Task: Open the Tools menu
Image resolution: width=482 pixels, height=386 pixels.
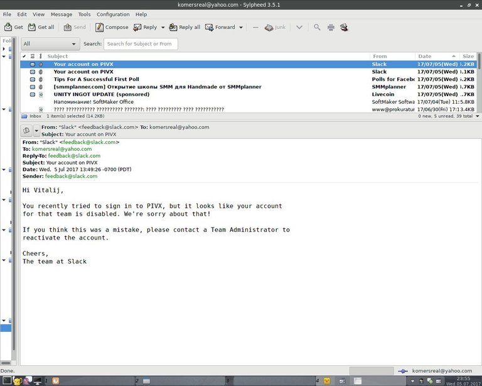Action: (x=84, y=14)
